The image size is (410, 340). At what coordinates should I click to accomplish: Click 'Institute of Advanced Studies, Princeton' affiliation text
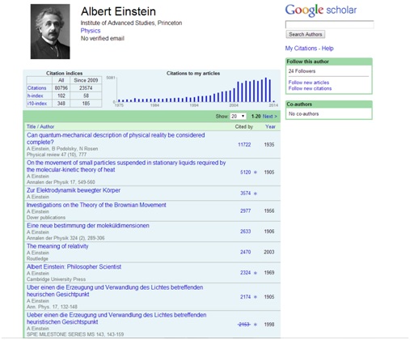pyautogui.click(x=131, y=23)
